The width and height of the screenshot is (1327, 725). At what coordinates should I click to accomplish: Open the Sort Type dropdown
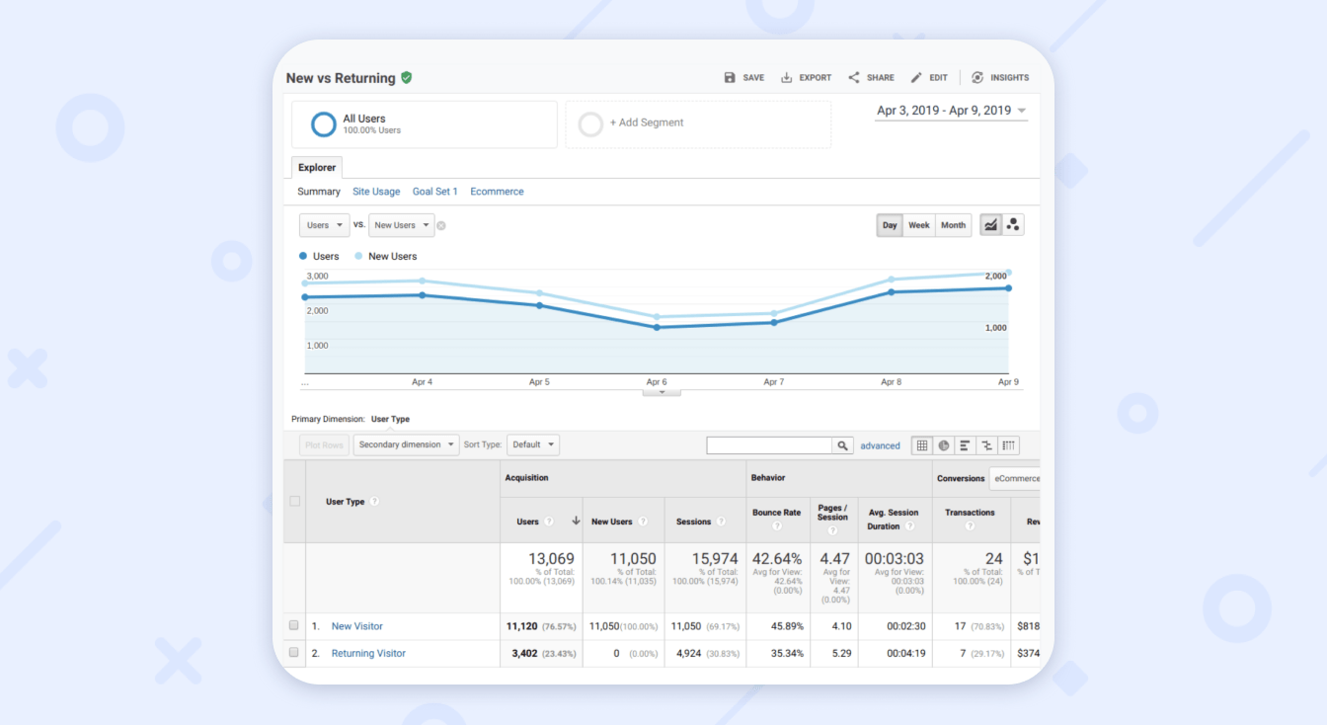pyautogui.click(x=533, y=444)
